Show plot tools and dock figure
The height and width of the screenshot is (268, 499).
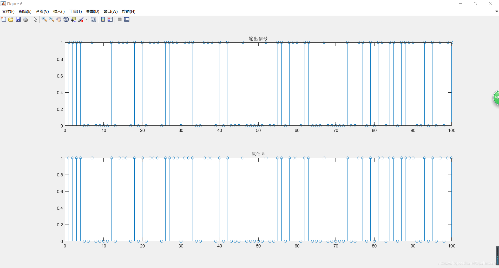(127, 20)
